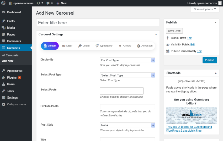Edit the Publish immediately link
Image resolution: width=223 pixels, height=141 pixels.
[199, 51]
